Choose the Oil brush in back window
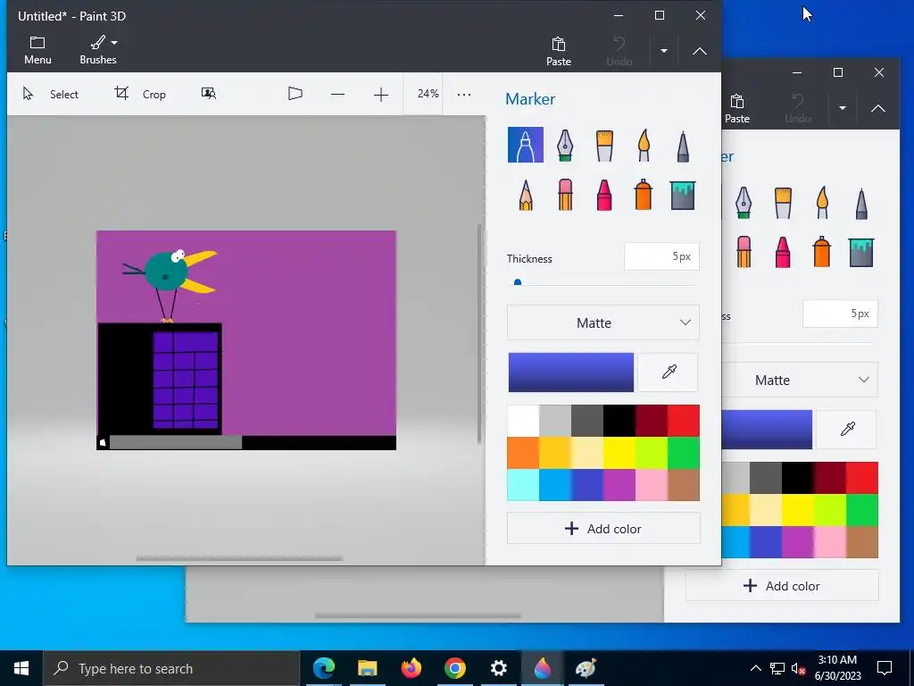This screenshot has width=914, height=686. coord(783,202)
